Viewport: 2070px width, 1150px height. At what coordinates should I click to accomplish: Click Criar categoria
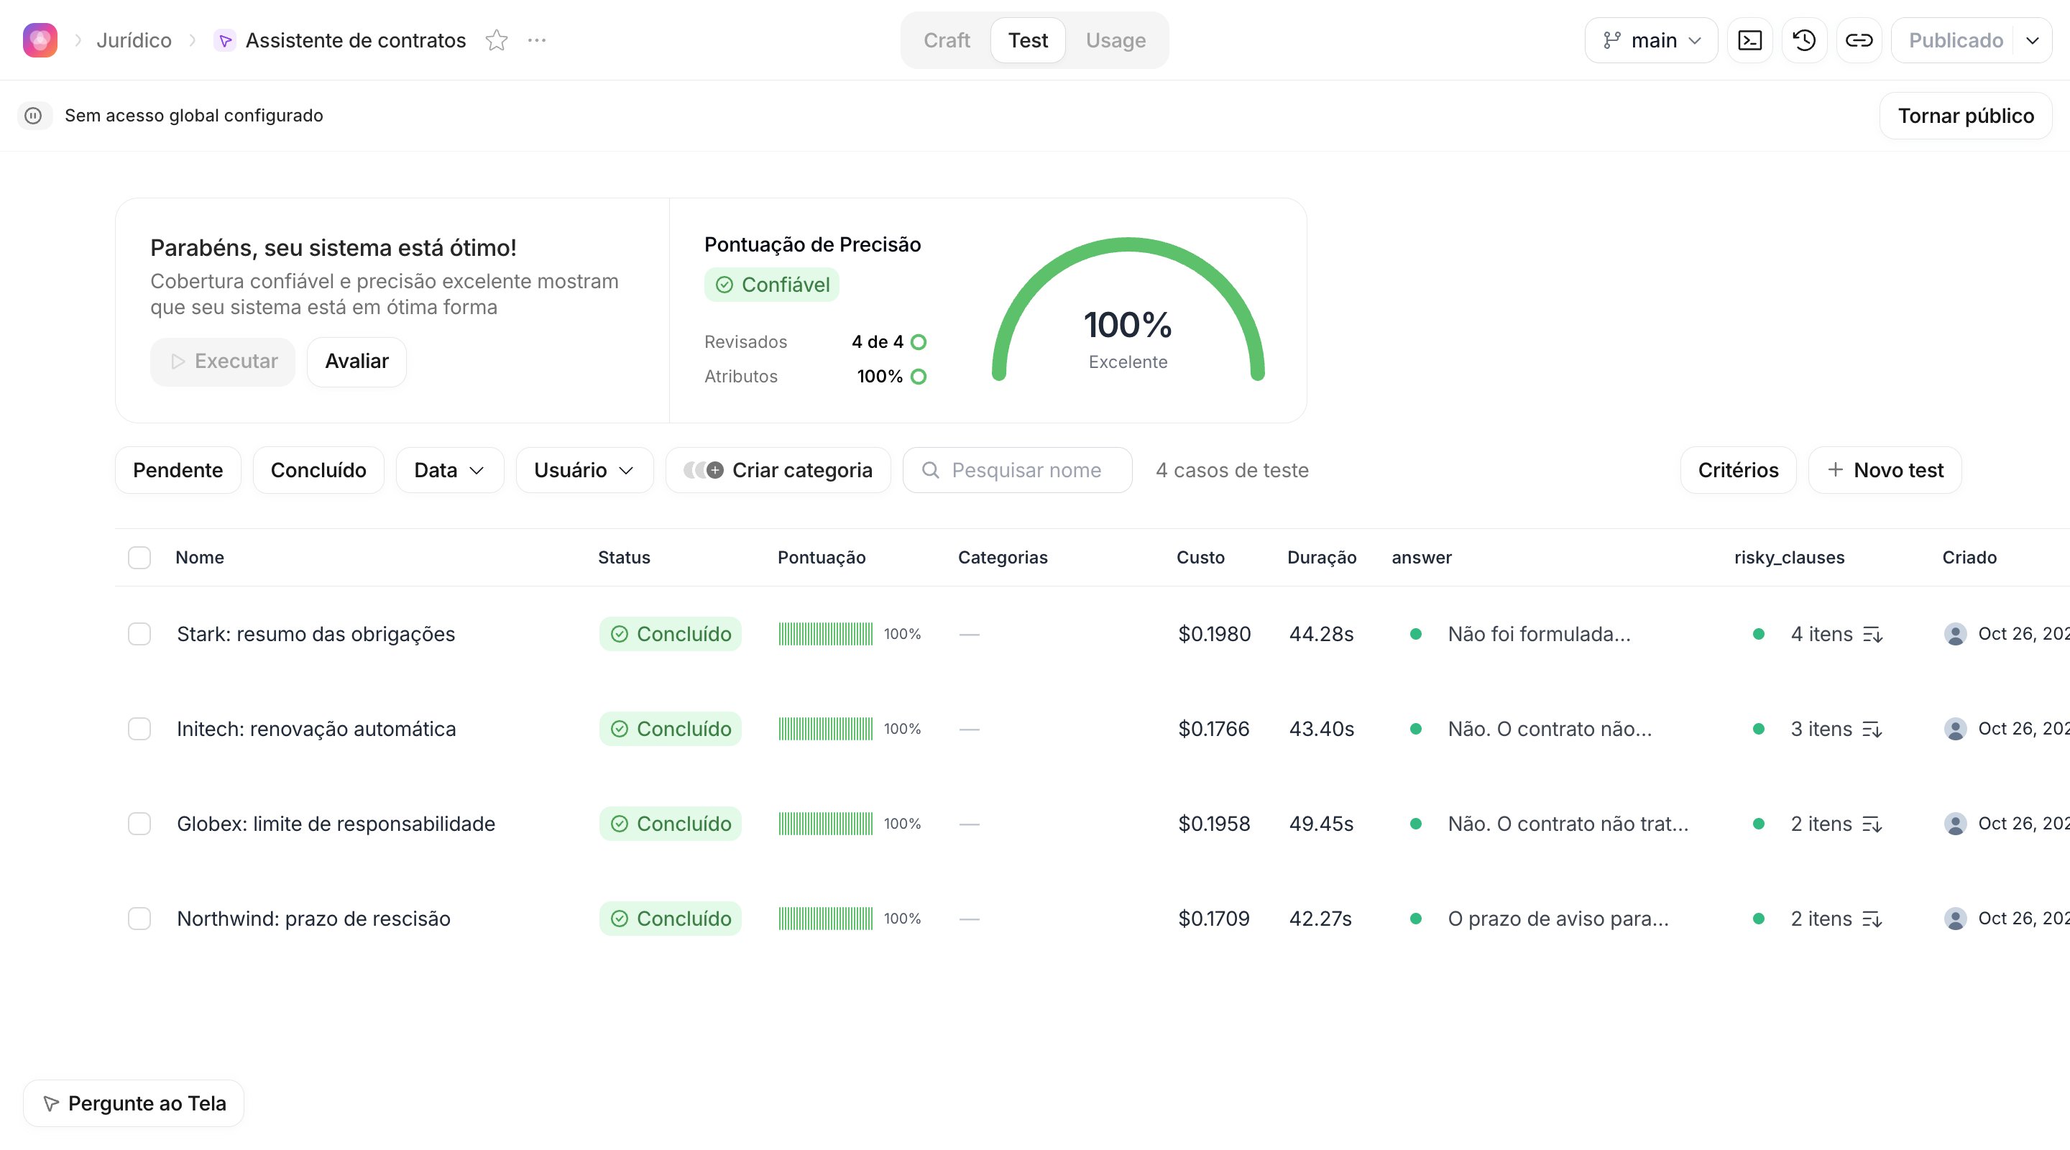[778, 470]
